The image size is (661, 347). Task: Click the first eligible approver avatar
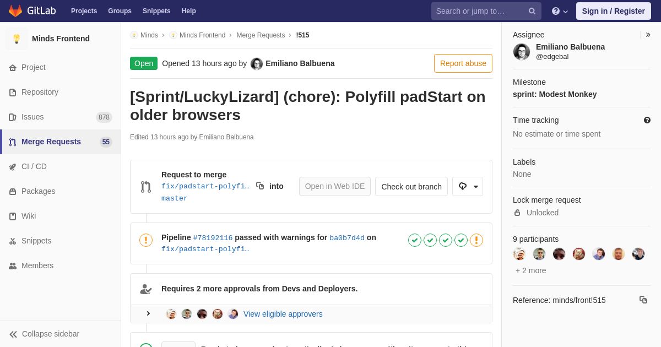[171, 314]
